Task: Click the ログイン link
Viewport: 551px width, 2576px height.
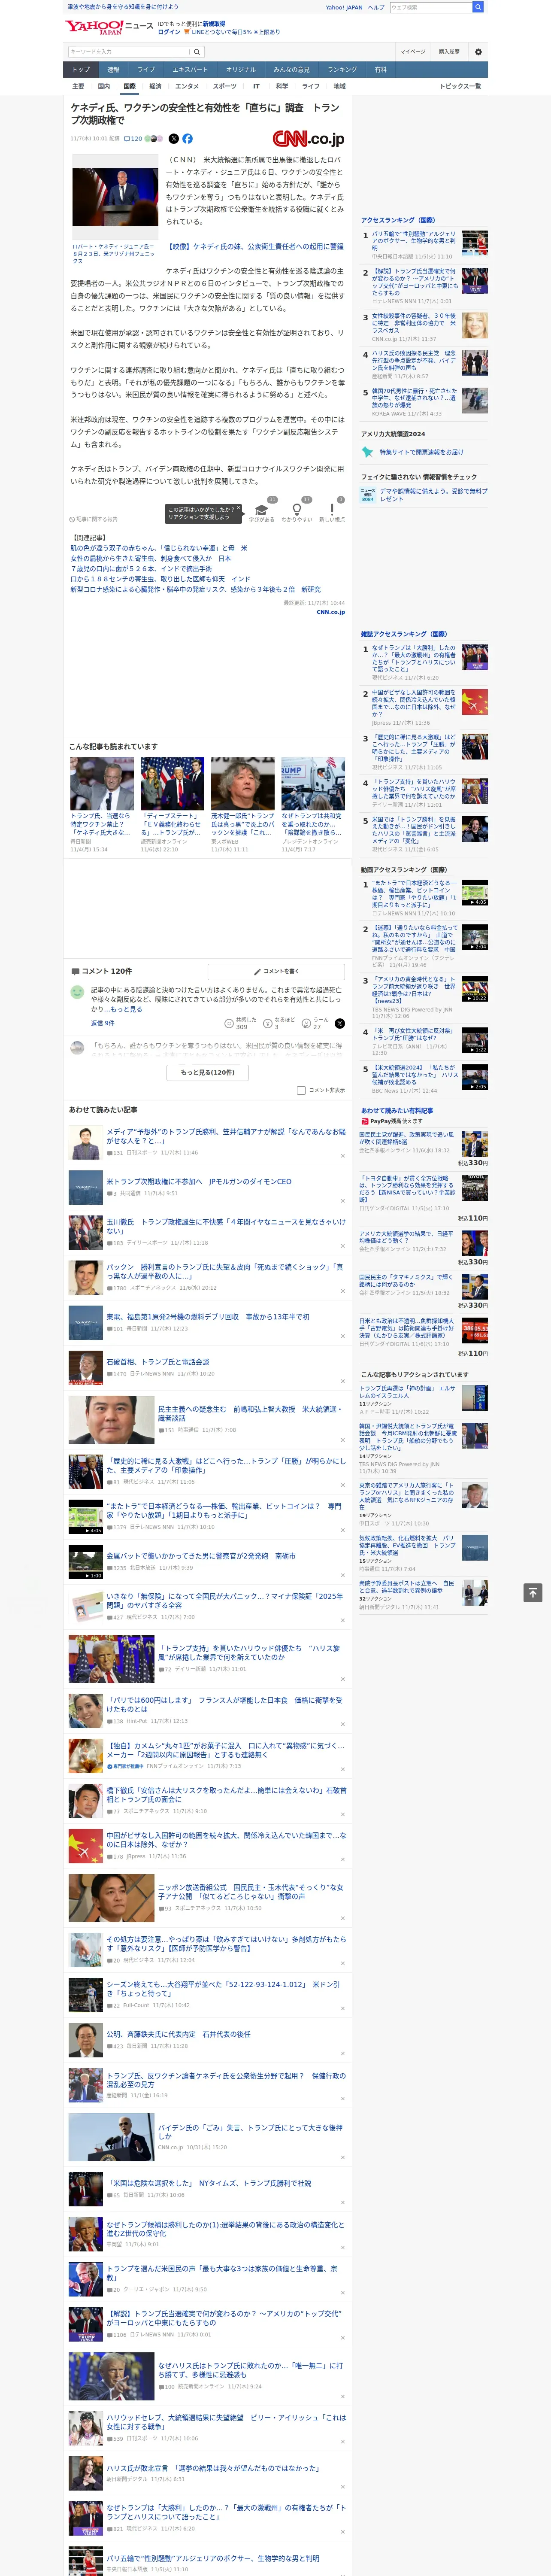Action: click(x=169, y=32)
